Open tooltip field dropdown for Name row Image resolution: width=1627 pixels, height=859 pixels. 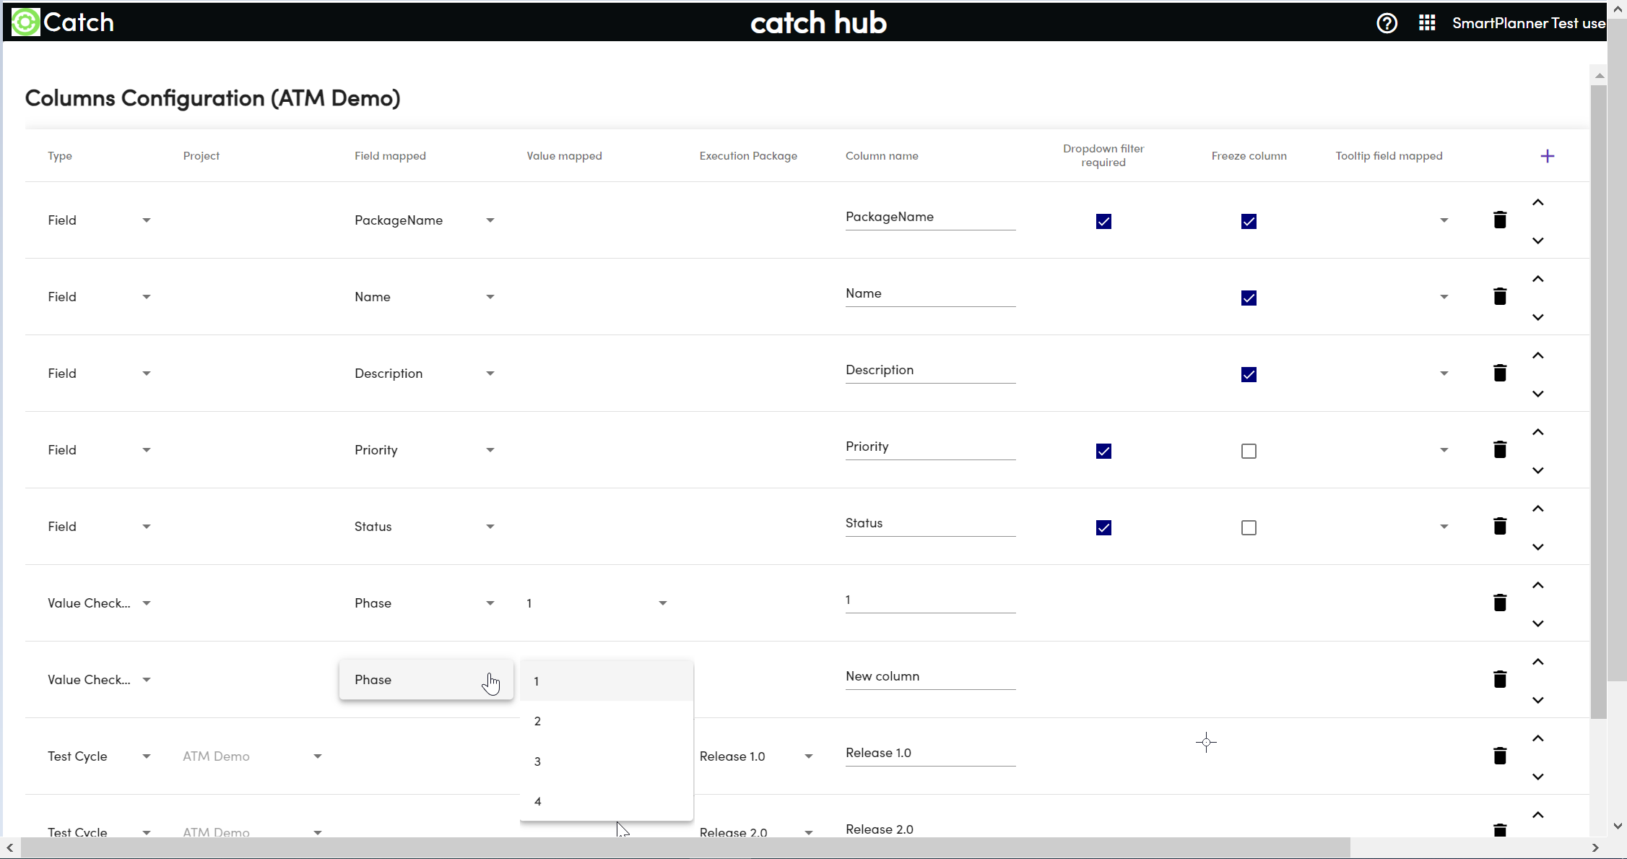click(x=1444, y=297)
